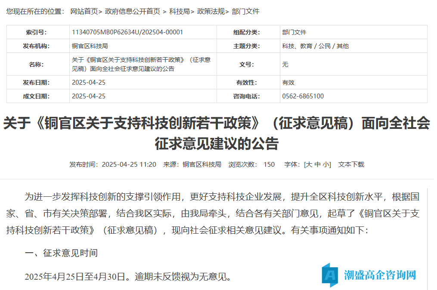Screen dimensions: 437x290
Task: Set font size to 大
Action: 309,164
